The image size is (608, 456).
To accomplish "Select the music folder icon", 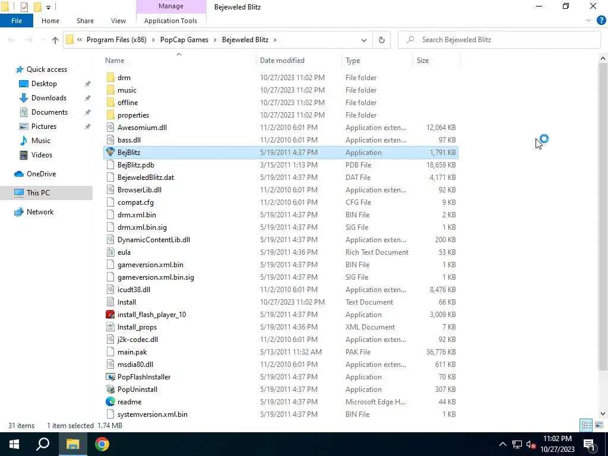I will [110, 90].
